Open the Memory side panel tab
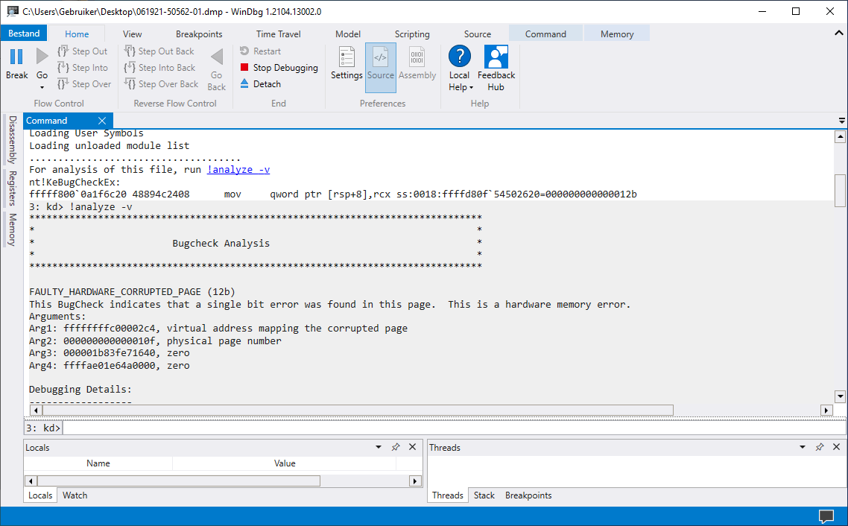Screen dimensions: 848x526 tap(13, 229)
